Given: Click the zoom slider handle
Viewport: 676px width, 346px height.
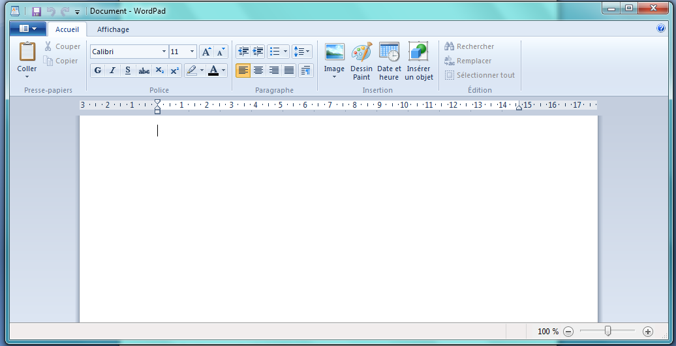Looking at the screenshot, I should 608,332.
